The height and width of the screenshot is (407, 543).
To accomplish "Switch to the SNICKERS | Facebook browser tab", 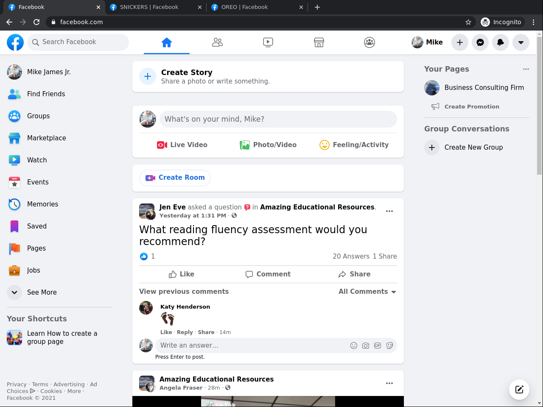I will (155, 7).
